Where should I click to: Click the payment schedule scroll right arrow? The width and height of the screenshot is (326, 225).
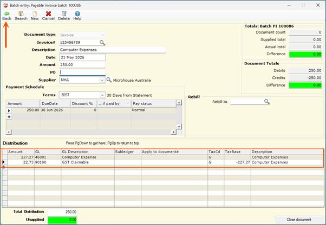174,132
